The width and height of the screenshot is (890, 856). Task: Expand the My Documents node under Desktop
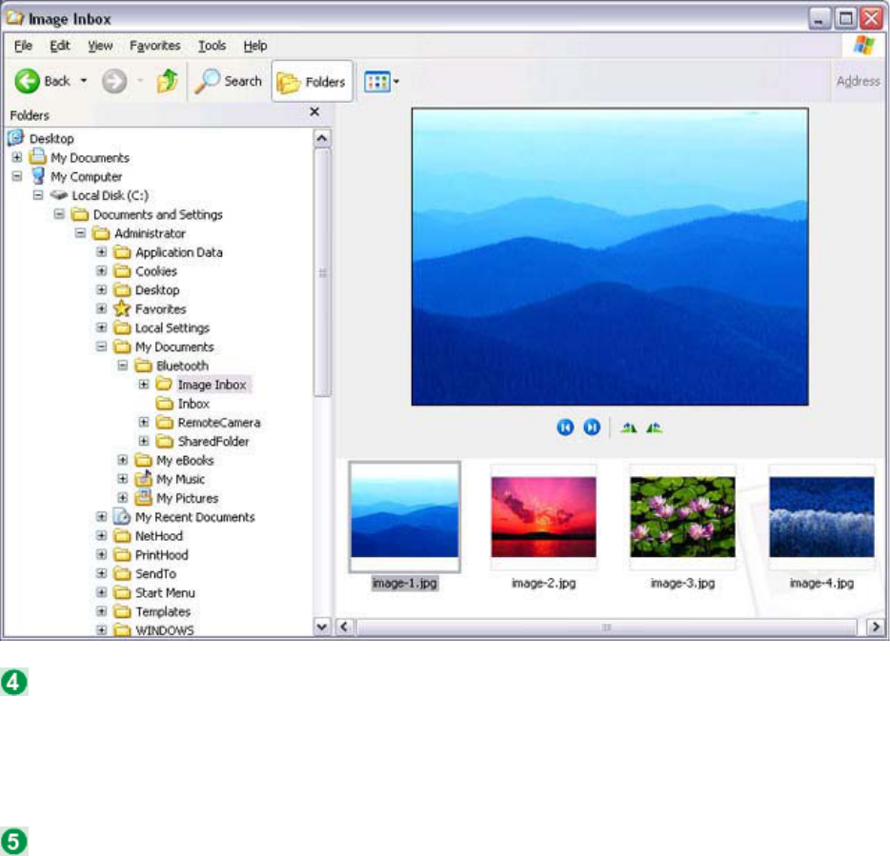[x=17, y=157]
